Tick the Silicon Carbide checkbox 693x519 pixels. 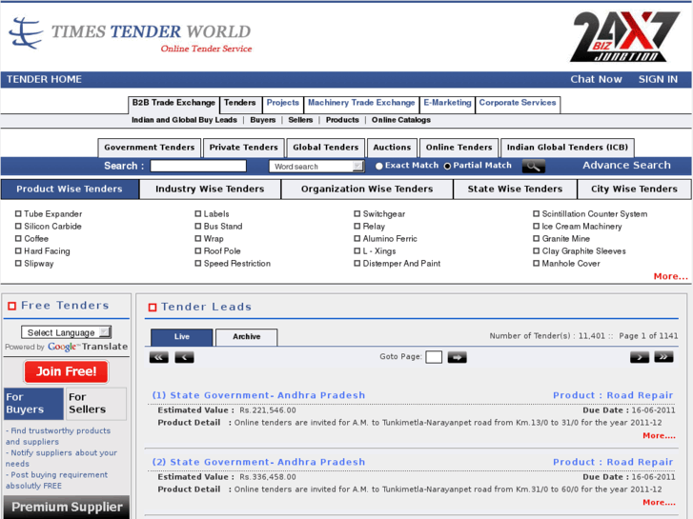tap(18, 226)
